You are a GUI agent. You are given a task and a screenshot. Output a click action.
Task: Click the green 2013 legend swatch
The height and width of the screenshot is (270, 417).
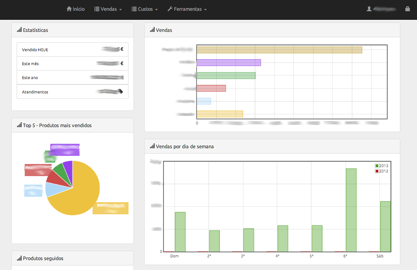point(377,166)
